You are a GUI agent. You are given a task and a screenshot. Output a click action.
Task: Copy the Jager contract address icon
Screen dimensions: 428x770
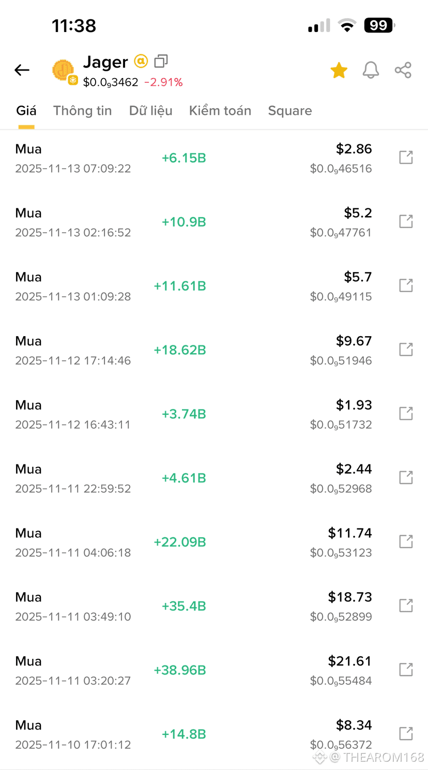(161, 62)
